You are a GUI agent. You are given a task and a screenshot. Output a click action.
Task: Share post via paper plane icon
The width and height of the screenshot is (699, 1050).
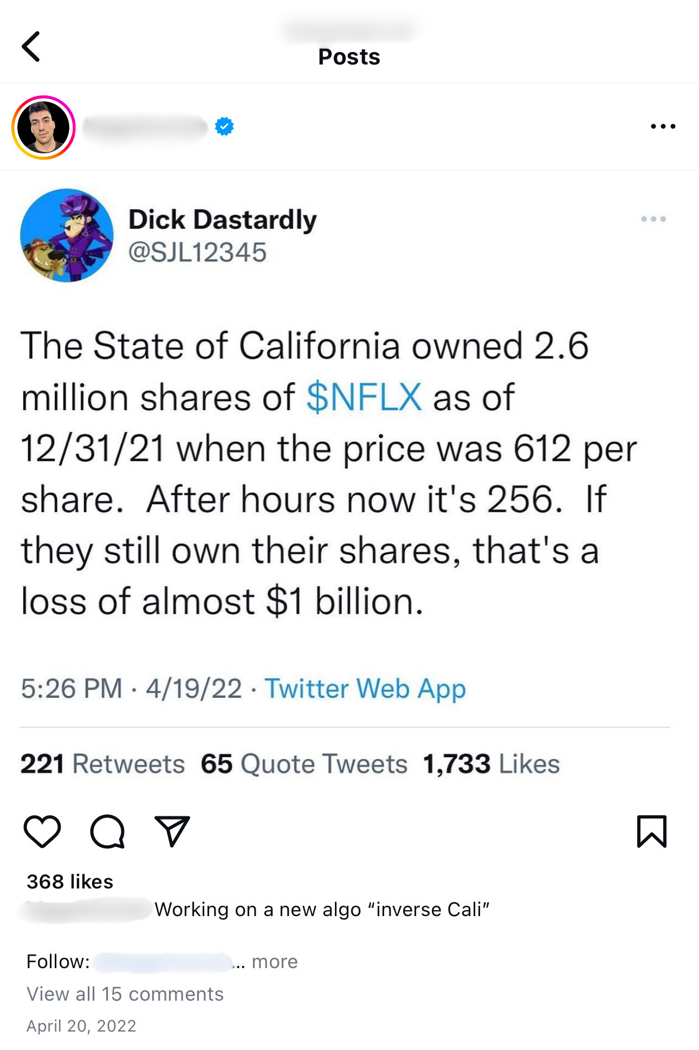172,831
